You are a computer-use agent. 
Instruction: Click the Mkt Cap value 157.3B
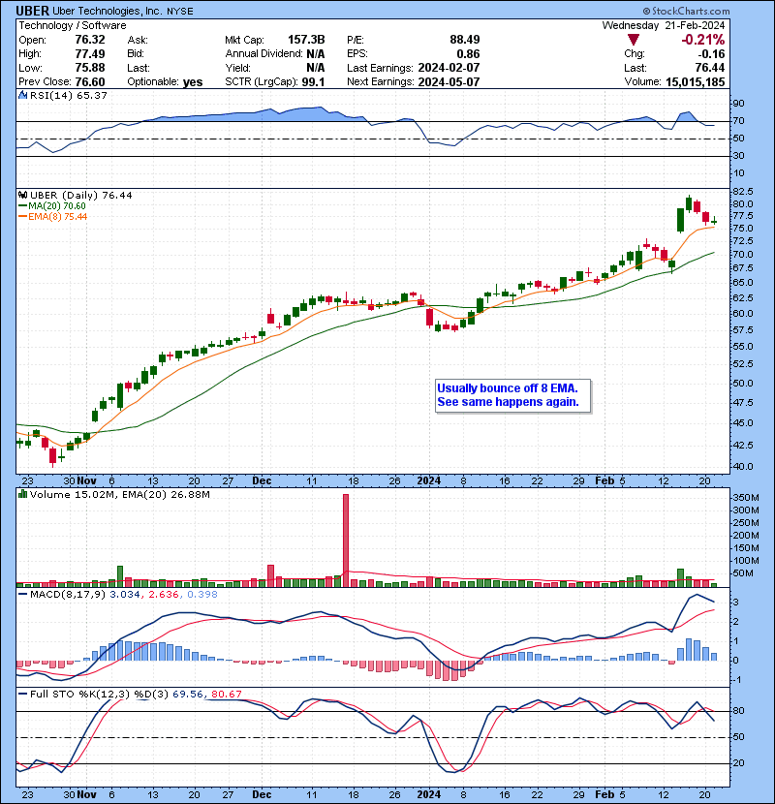point(306,40)
